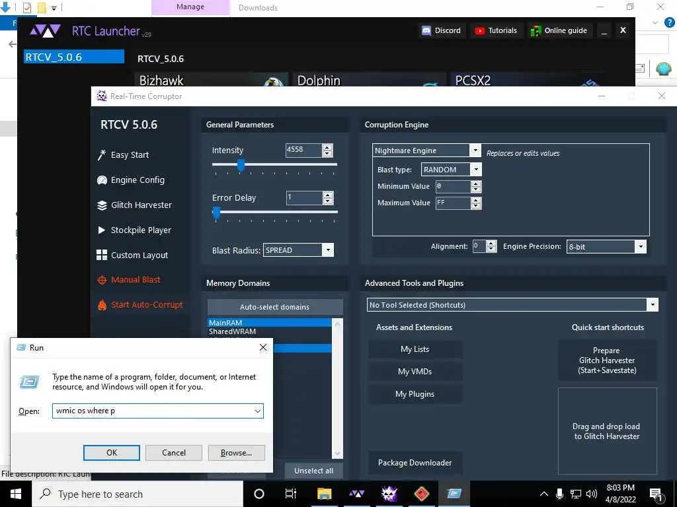677x507 pixels.
Task: Open Discord link in RTC Launcher
Action: pos(441,30)
